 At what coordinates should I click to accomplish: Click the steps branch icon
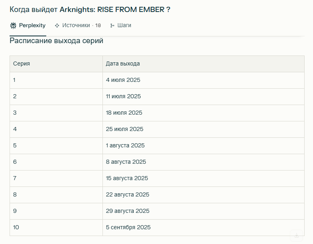point(112,26)
